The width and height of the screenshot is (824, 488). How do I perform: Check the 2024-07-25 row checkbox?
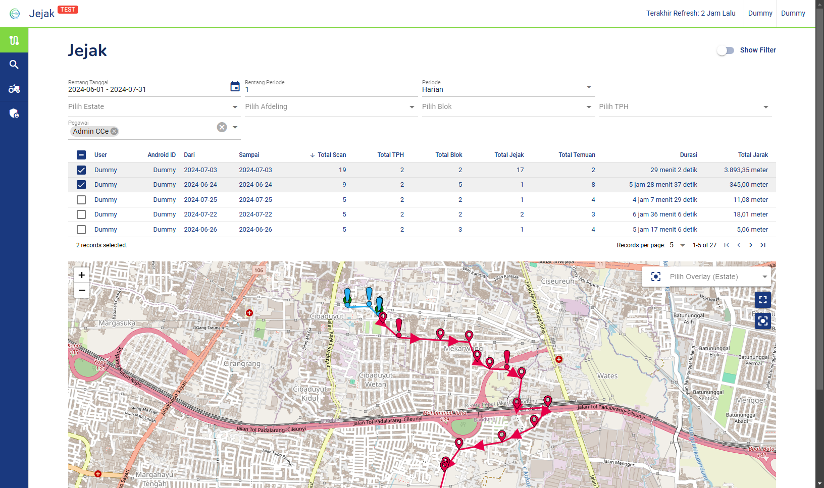point(81,200)
